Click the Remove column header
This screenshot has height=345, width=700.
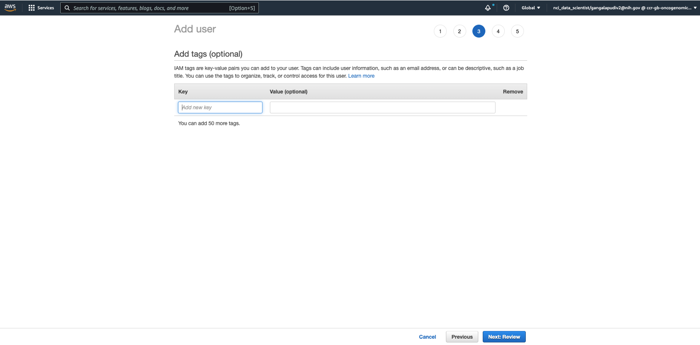(513, 92)
